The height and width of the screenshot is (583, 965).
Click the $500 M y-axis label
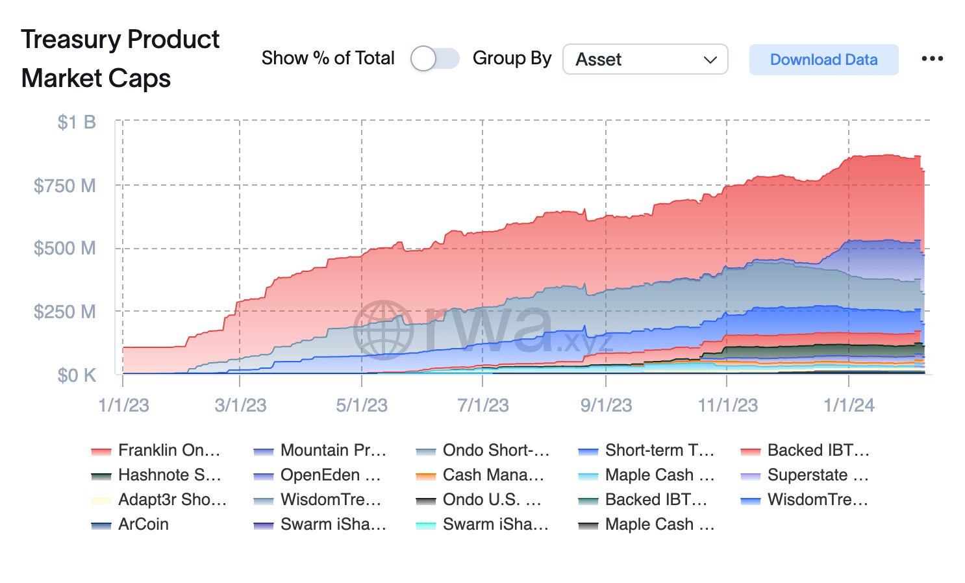coord(65,248)
